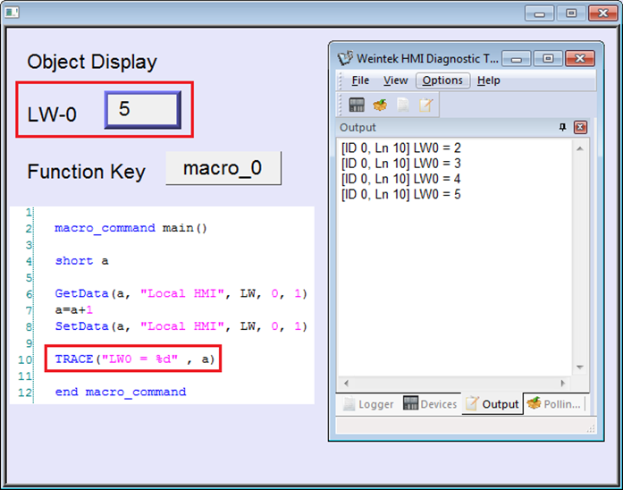This screenshot has height=490, width=623.
Task: Click the diagnostic window resize grip
Action: 591,428
